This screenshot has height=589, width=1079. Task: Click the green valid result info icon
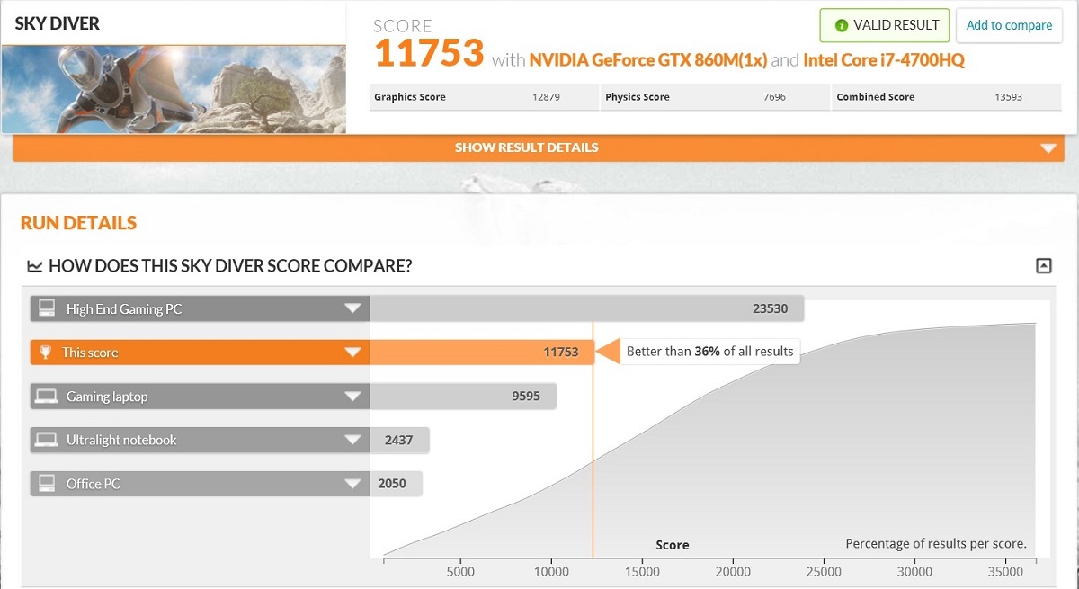tap(842, 26)
